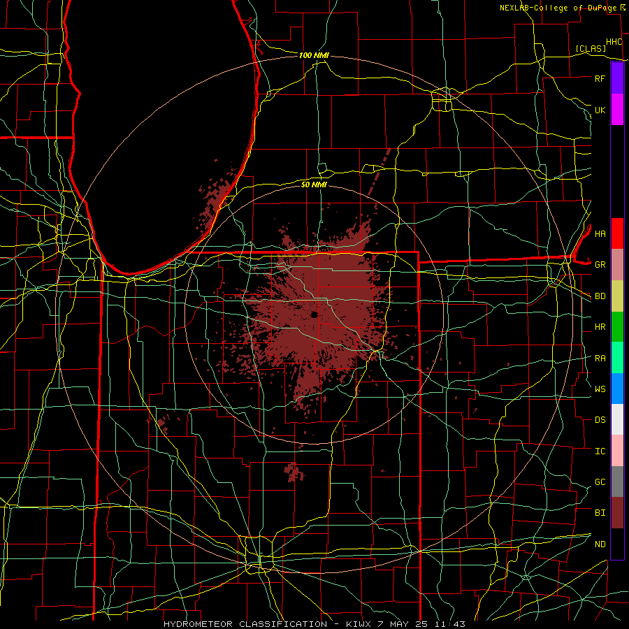Click the GC gray legend color block

pos(617,482)
